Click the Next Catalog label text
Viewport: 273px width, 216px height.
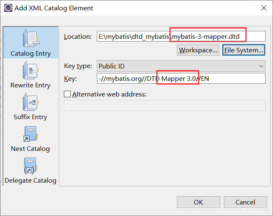[30, 149]
